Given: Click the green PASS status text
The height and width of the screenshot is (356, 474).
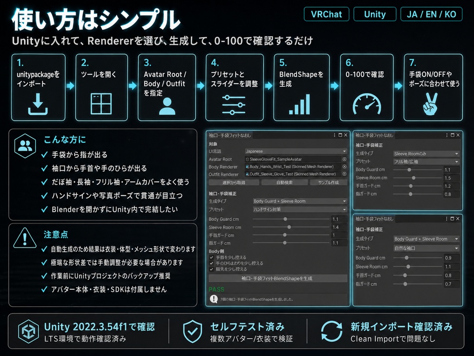Looking at the screenshot, I should pos(217,289).
